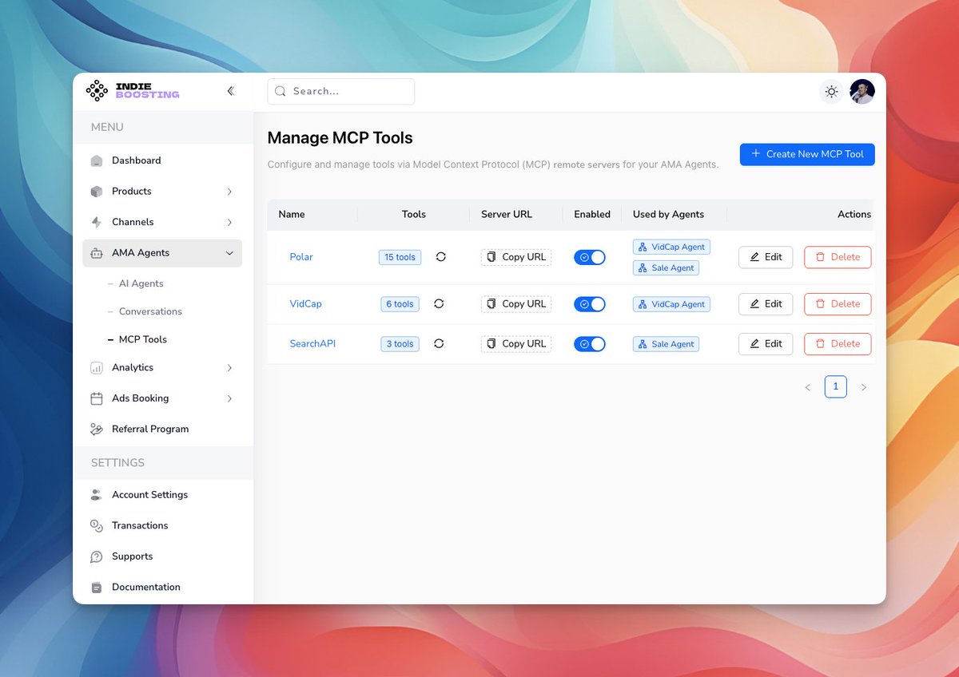Image resolution: width=959 pixels, height=677 pixels.
Task: Disable the VidCap enabled toggle
Action: (x=590, y=304)
